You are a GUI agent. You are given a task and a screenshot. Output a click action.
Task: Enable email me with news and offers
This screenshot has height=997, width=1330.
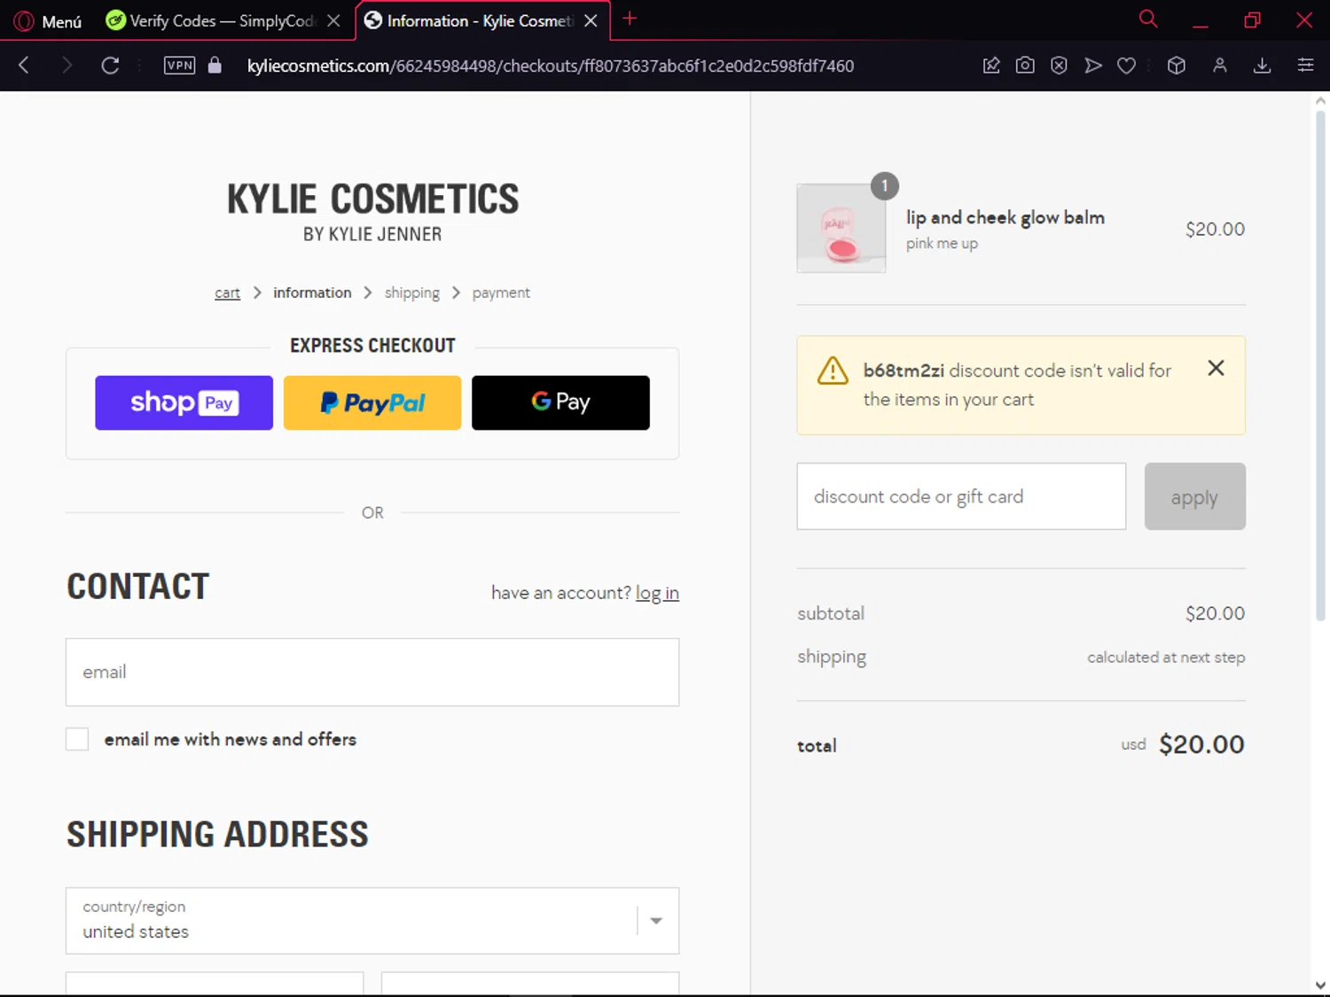coord(77,739)
